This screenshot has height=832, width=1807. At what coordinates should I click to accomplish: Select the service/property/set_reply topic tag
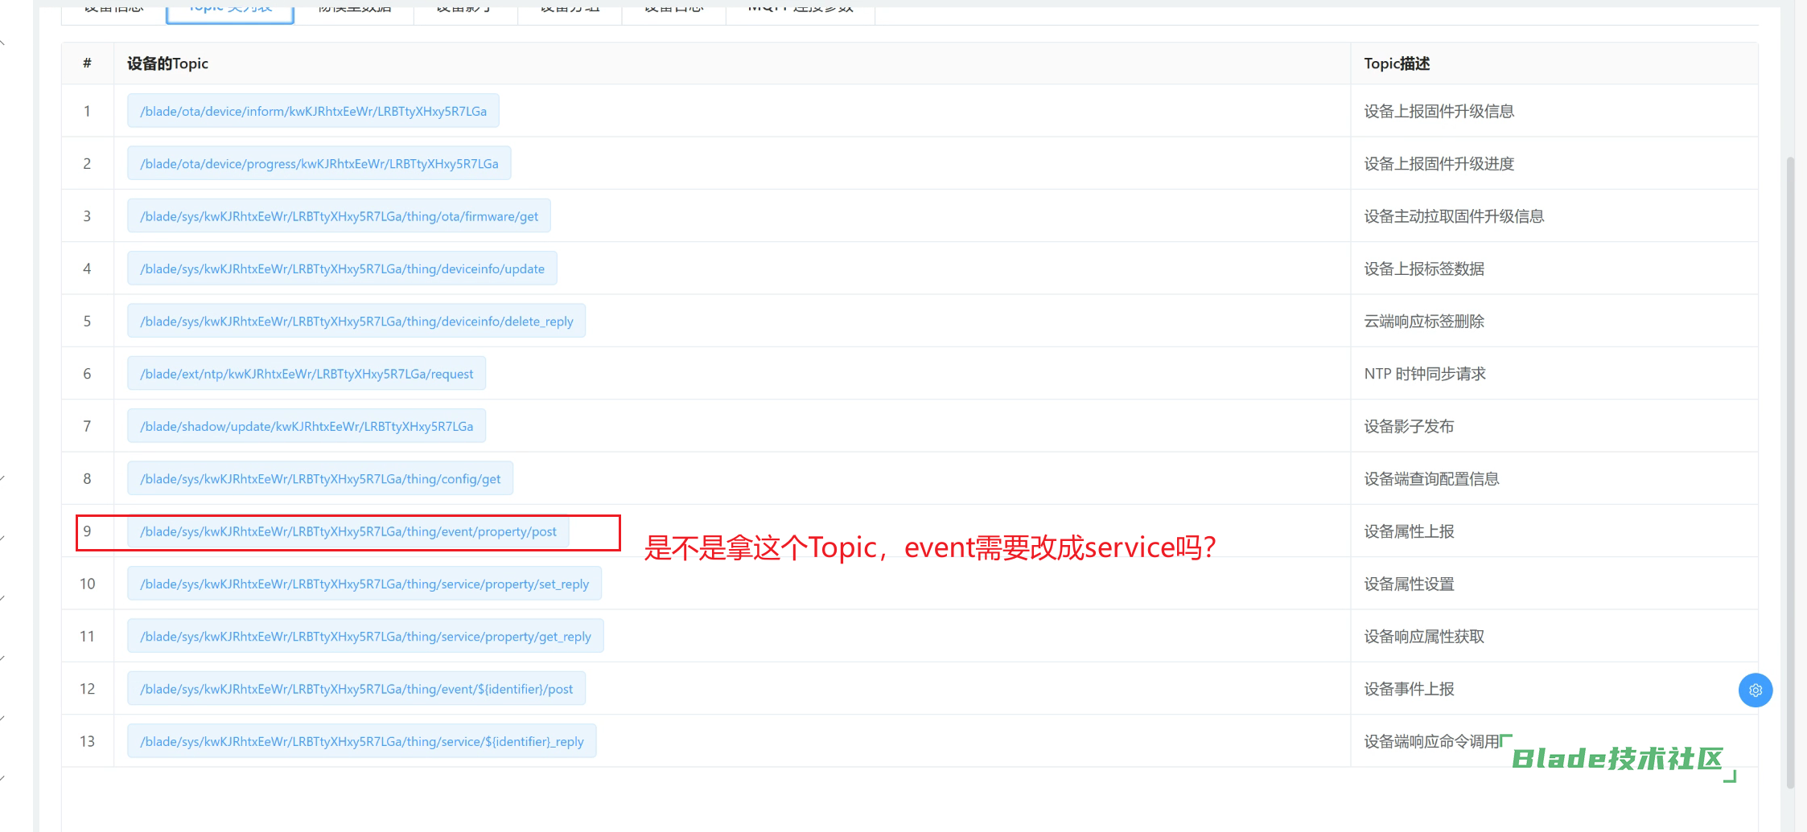click(364, 584)
